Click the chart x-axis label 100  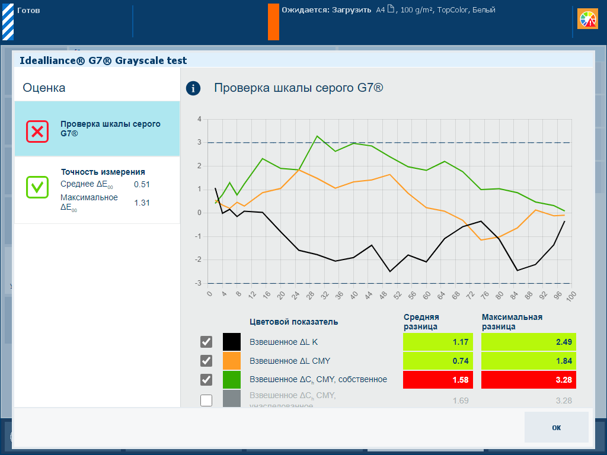tap(571, 296)
